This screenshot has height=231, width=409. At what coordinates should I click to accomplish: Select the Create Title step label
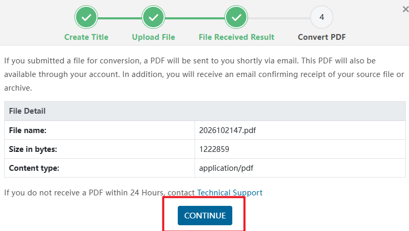[86, 37]
